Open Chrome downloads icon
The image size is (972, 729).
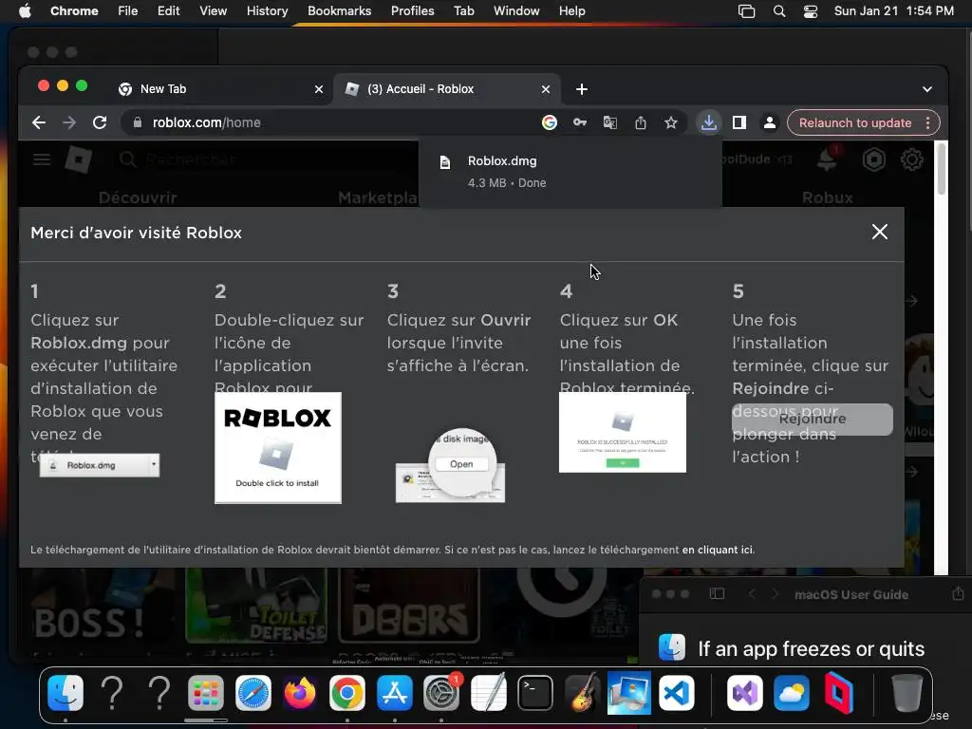[x=708, y=122]
